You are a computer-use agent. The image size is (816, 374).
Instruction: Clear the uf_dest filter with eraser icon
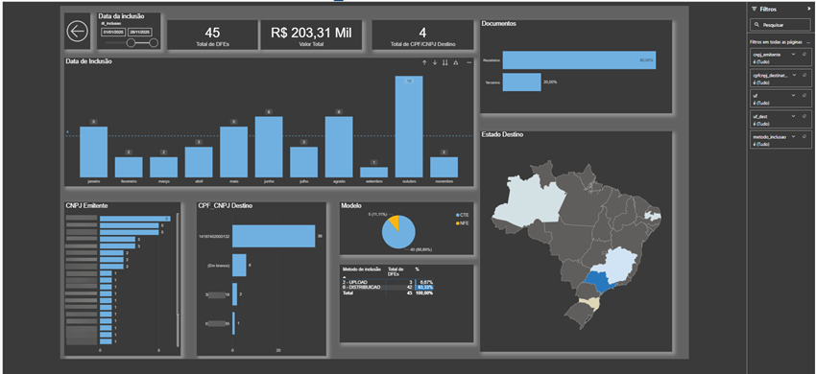(804, 117)
